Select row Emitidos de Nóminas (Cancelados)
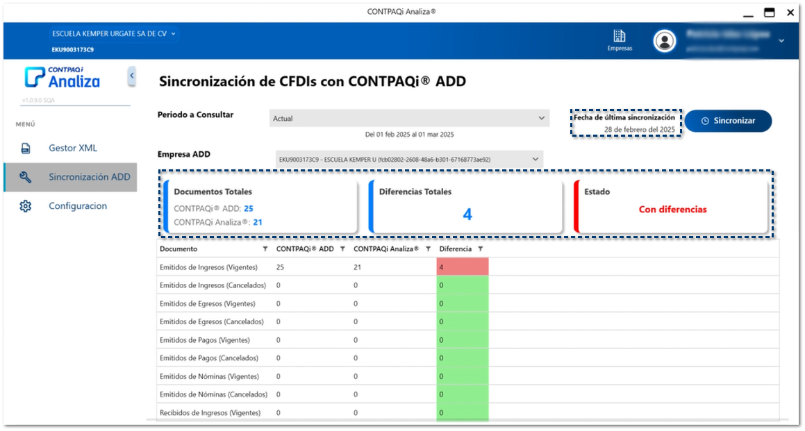 coord(467,395)
